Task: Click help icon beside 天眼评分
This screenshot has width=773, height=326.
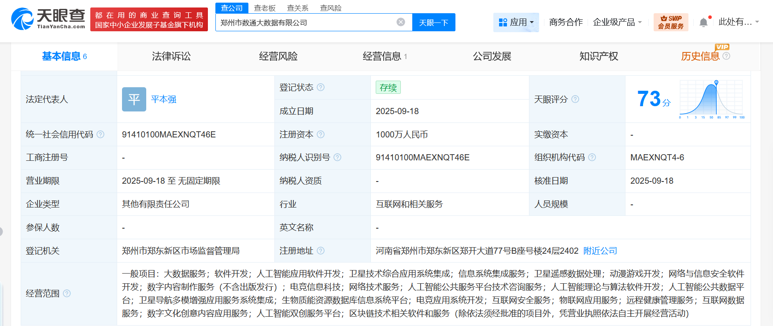Action: click(575, 99)
